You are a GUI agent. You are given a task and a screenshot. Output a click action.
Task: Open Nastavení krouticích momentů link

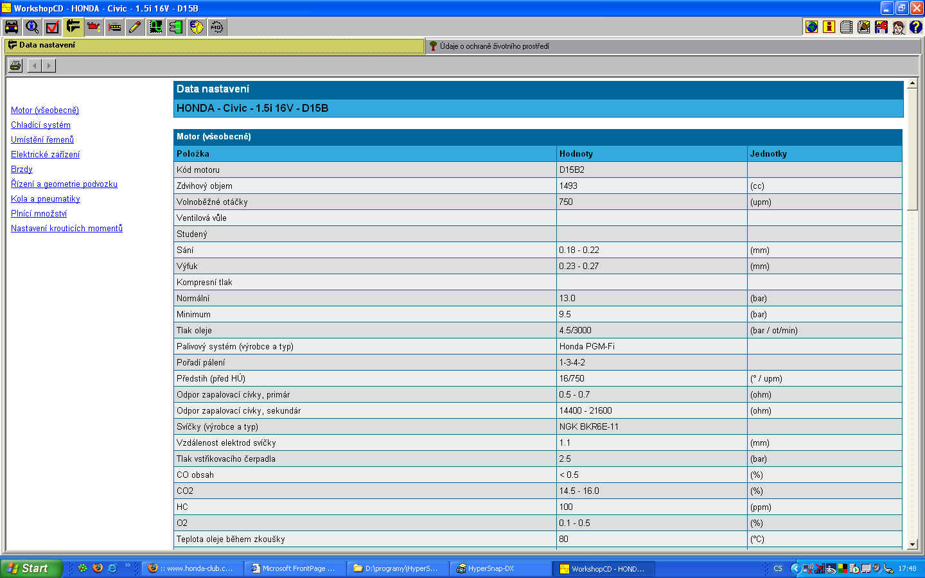tap(66, 229)
